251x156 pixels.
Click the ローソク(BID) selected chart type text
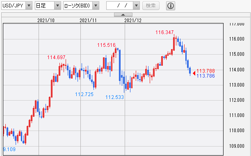pyautogui.click(x=77, y=6)
